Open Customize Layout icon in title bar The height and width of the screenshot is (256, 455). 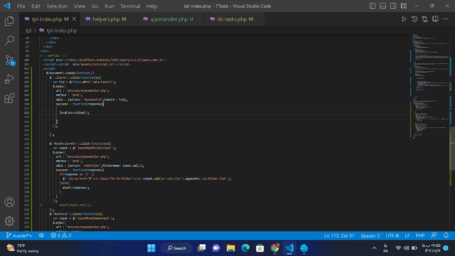pos(404,6)
